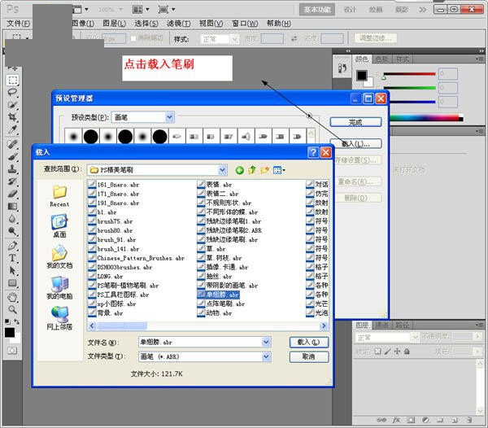The image size is (488, 428).
Task: Open the 图层(L) menu
Action: [x=114, y=24]
